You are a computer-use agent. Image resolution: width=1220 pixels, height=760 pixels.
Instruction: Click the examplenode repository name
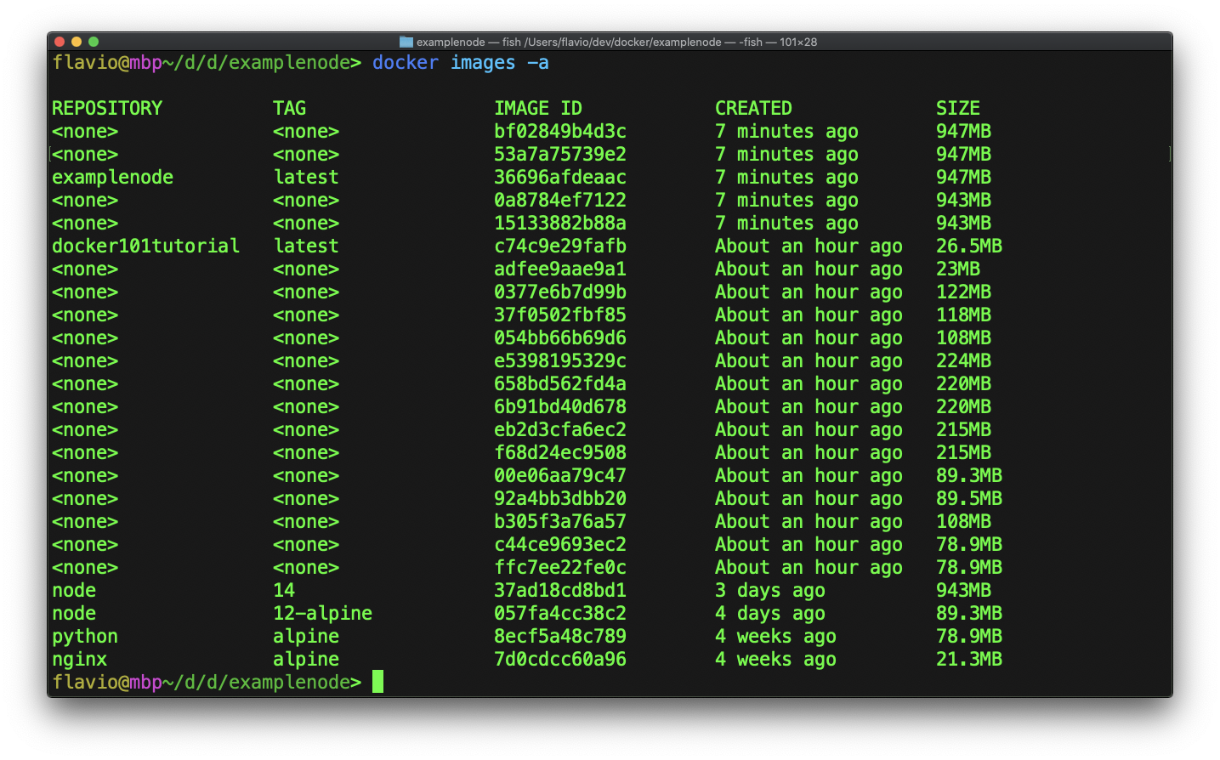tap(112, 177)
